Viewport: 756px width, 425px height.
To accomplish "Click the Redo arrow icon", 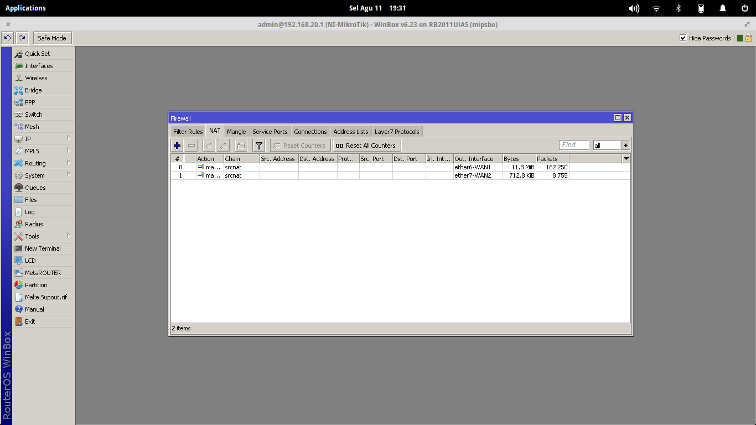I will (x=22, y=38).
